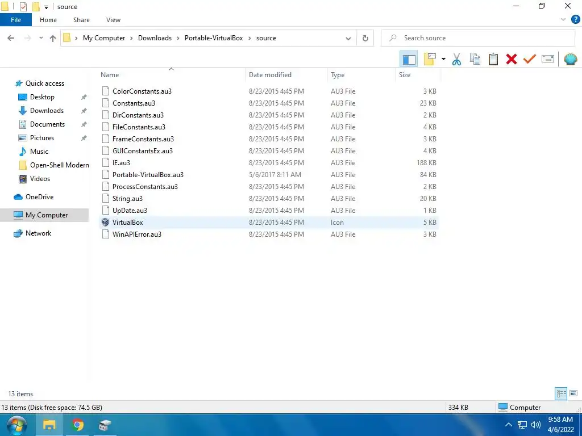Click the volume speaker tray icon
582x436 pixels.
535,425
